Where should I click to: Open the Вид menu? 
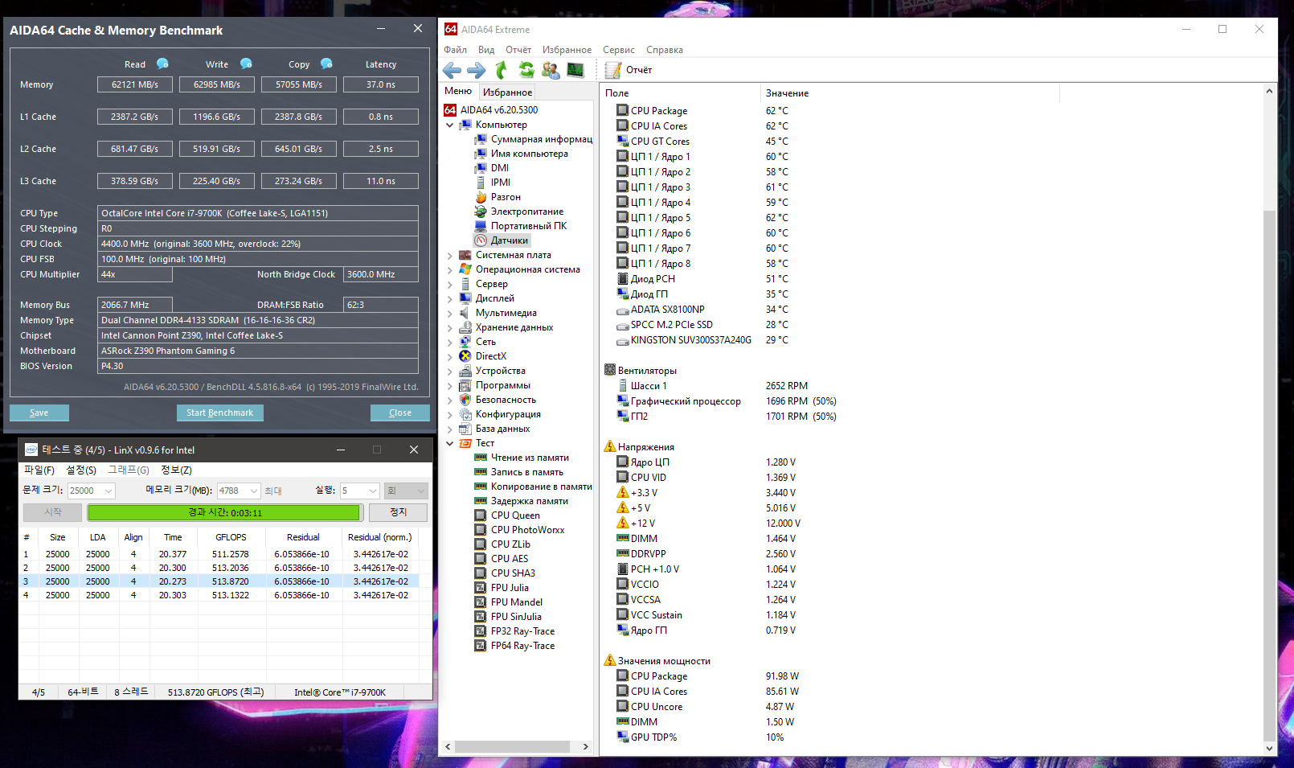coord(486,50)
